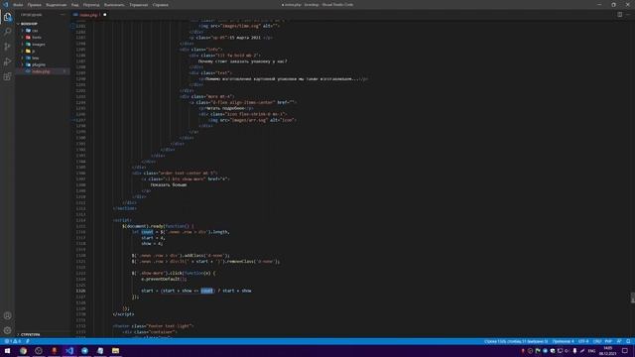
Task: Open the Файл menu
Action: click(x=18, y=5)
